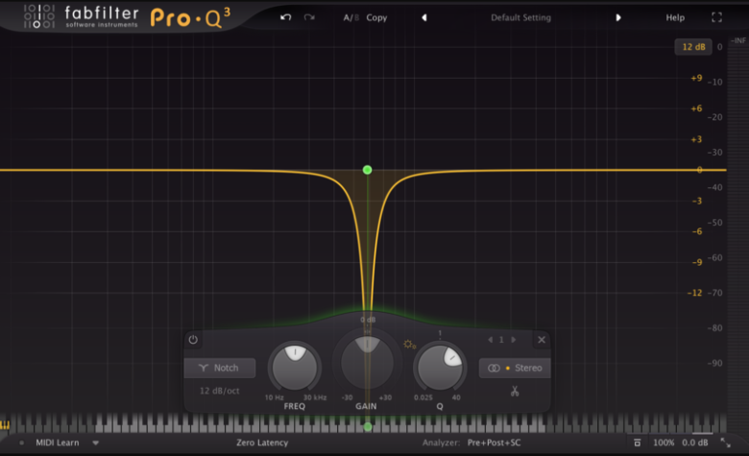Delete band with the X button
The width and height of the screenshot is (749, 456).
(x=542, y=340)
